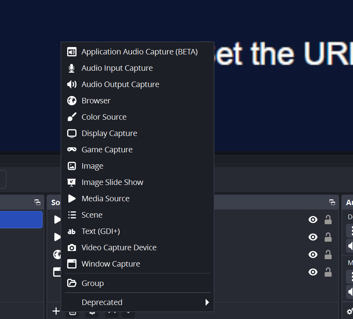Click the Browser source globe icon

point(72,101)
